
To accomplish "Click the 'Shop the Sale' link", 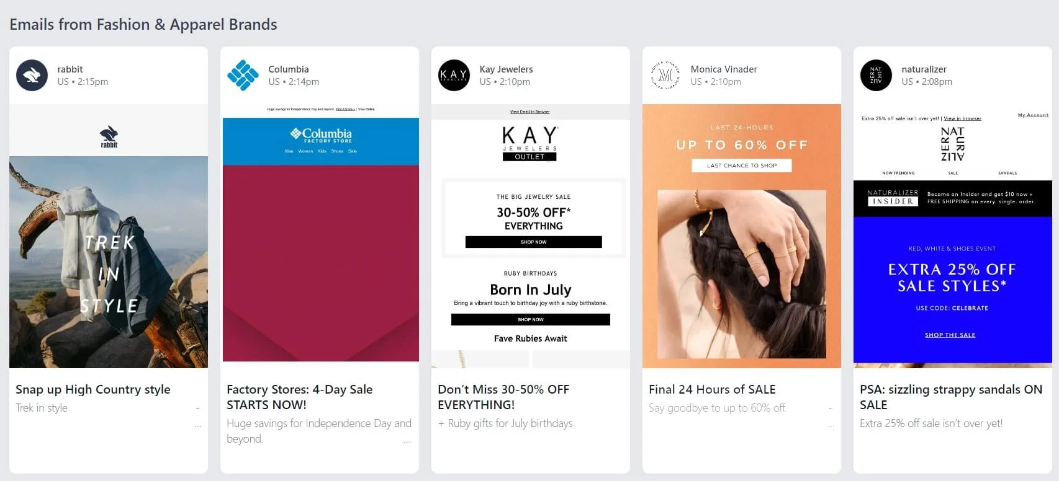I will pos(950,335).
